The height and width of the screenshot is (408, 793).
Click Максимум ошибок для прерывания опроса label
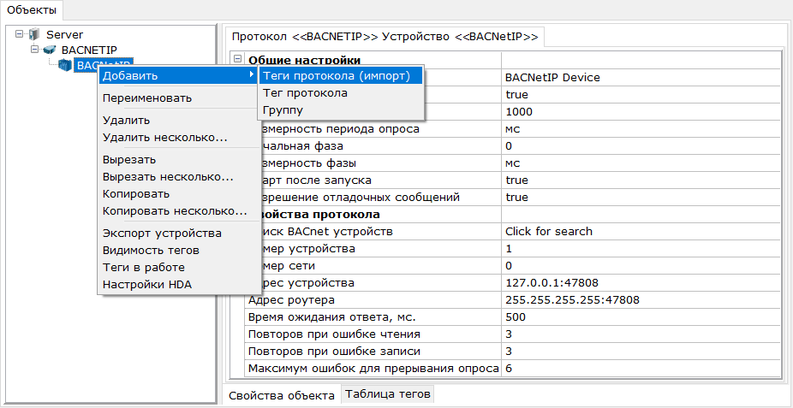[373, 369]
